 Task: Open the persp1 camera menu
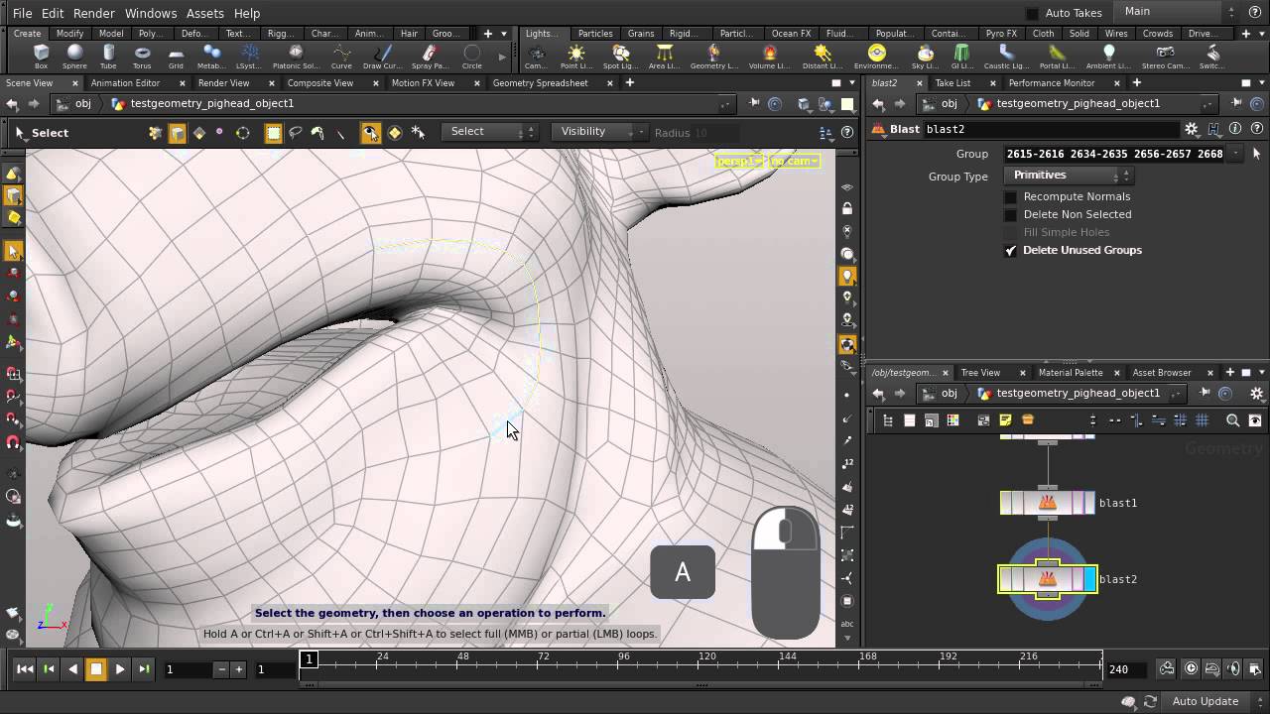739,161
